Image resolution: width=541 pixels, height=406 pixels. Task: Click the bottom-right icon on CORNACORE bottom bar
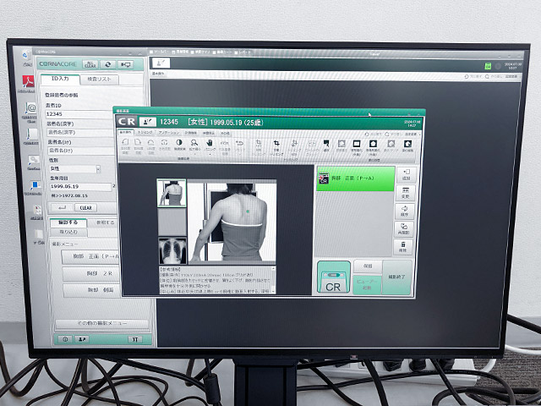[x=135, y=339]
